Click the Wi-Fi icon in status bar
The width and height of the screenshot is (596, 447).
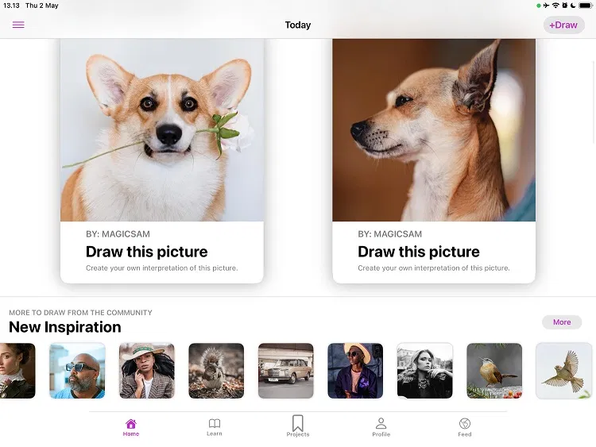tap(555, 6)
